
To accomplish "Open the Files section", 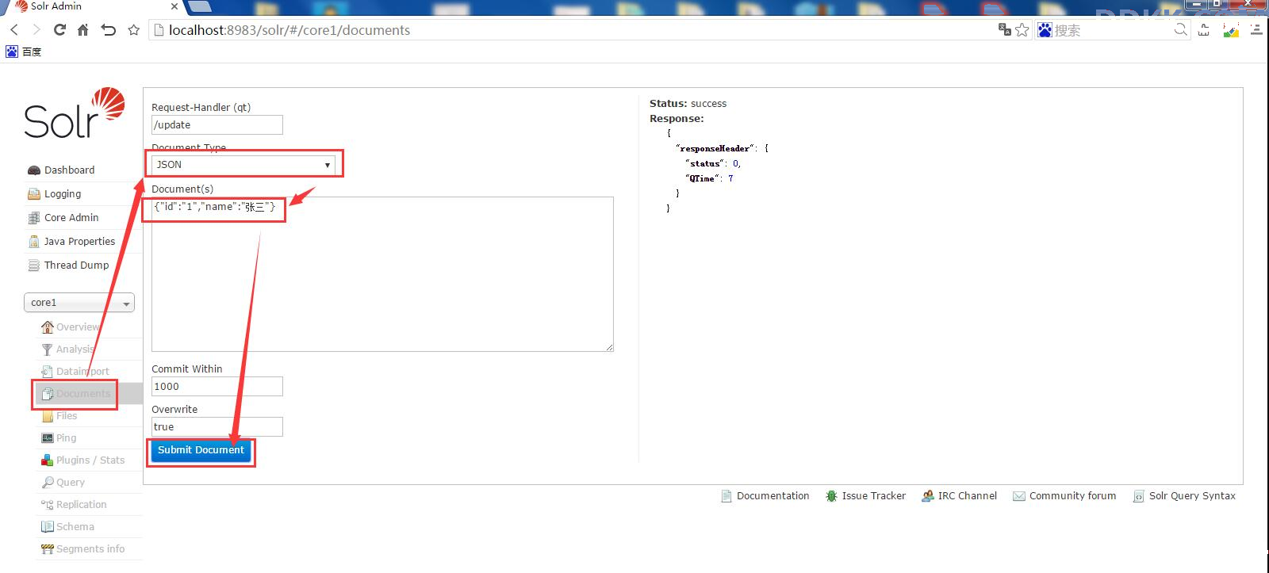I will coord(67,415).
